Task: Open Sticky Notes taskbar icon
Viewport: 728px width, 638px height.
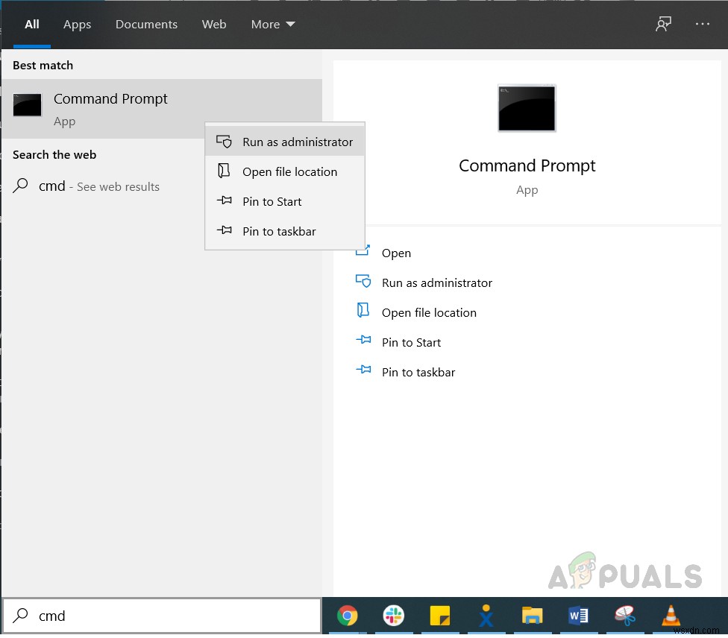Action: tap(440, 616)
